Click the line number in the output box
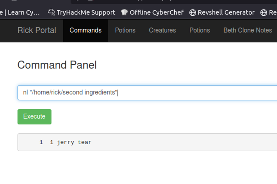 (x=41, y=142)
